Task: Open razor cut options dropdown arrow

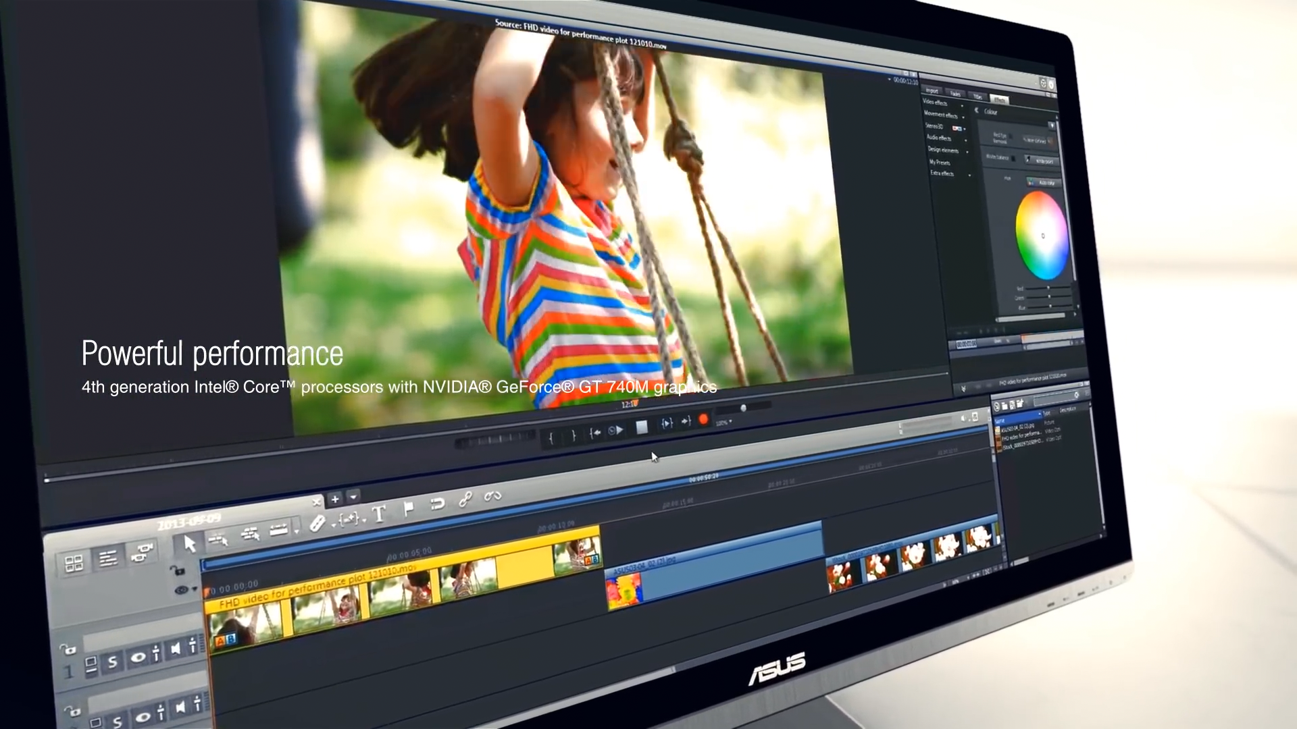Action: [x=333, y=524]
